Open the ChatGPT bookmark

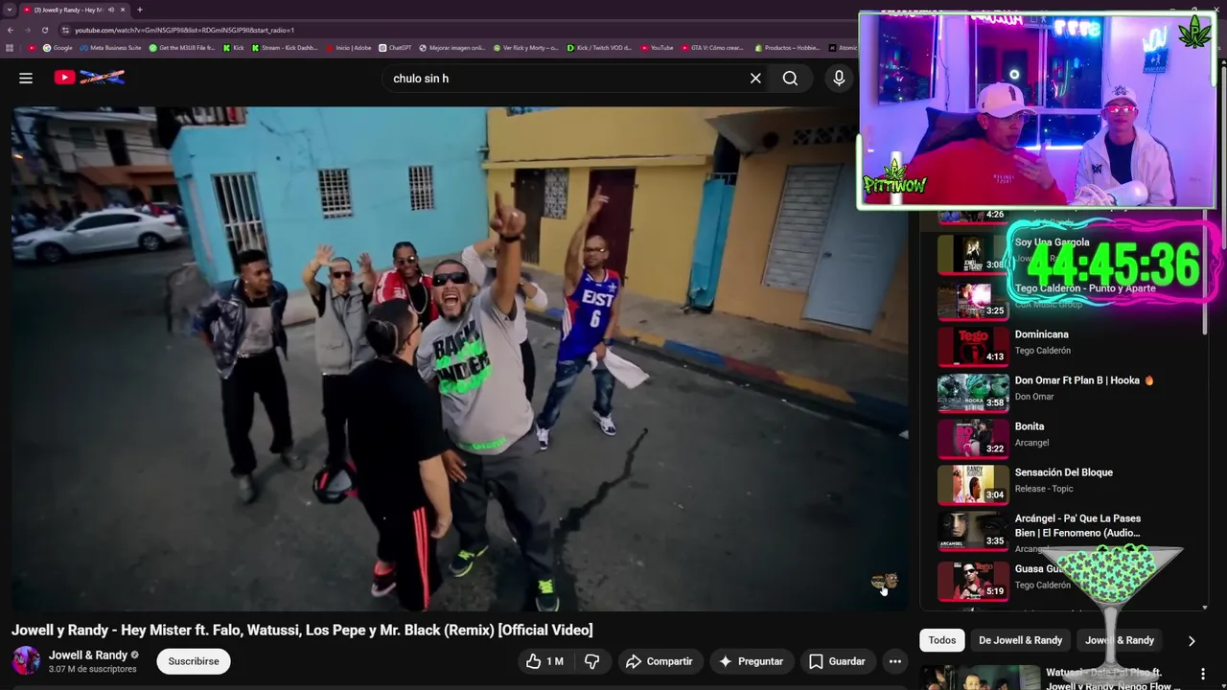click(x=395, y=48)
